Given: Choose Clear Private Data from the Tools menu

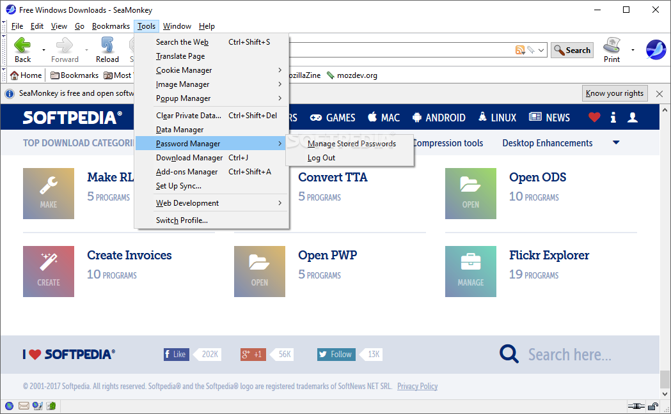Looking at the screenshot, I should (x=212, y=116).
